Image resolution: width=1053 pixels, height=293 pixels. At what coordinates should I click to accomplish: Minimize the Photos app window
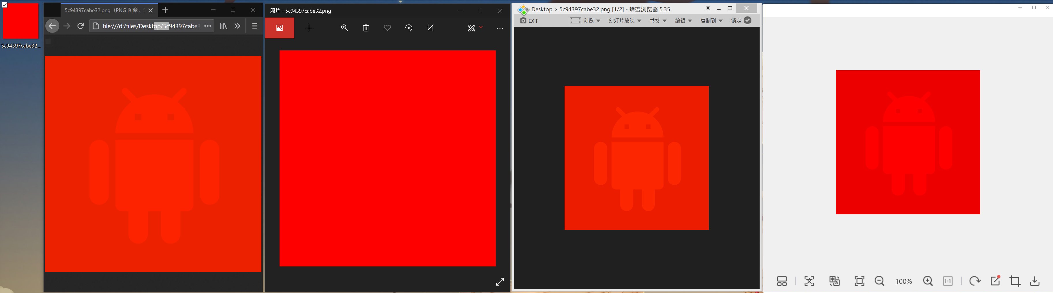click(x=460, y=11)
